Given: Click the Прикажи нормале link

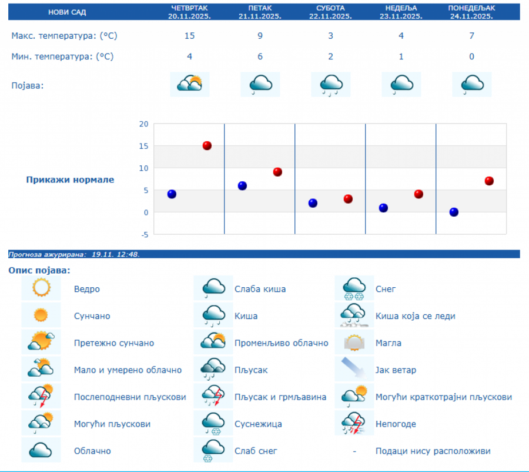Looking at the screenshot, I should [x=70, y=180].
